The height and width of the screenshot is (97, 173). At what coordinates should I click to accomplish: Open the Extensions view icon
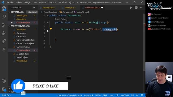[x=4, y=41]
